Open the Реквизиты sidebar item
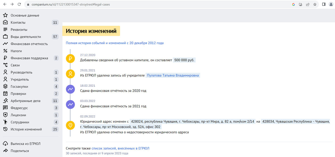This screenshot has height=157, width=335. (19, 30)
